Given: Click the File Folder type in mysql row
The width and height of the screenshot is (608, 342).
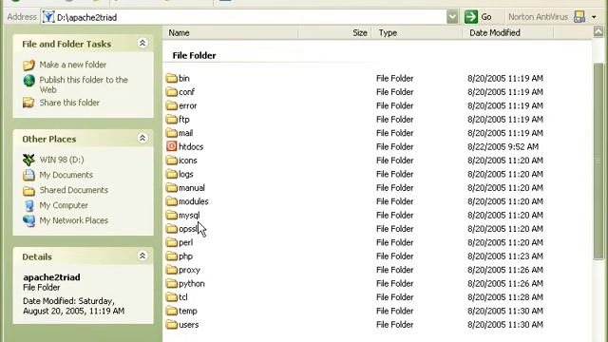Looking at the screenshot, I should point(395,216).
